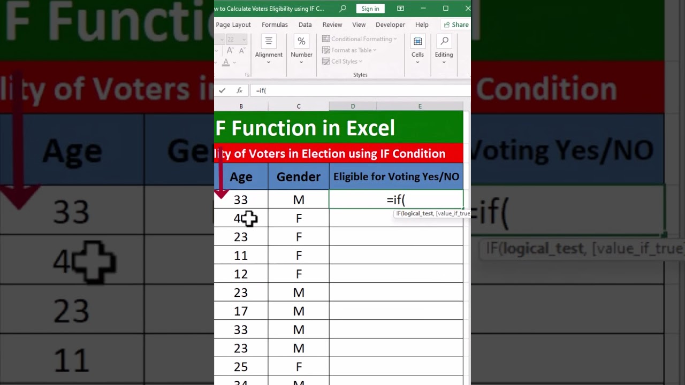Open Insert Function fx button
The image size is (685, 385).
tap(239, 90)
